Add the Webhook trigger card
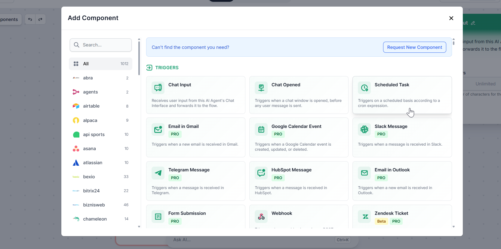 [x=299, y=217]
